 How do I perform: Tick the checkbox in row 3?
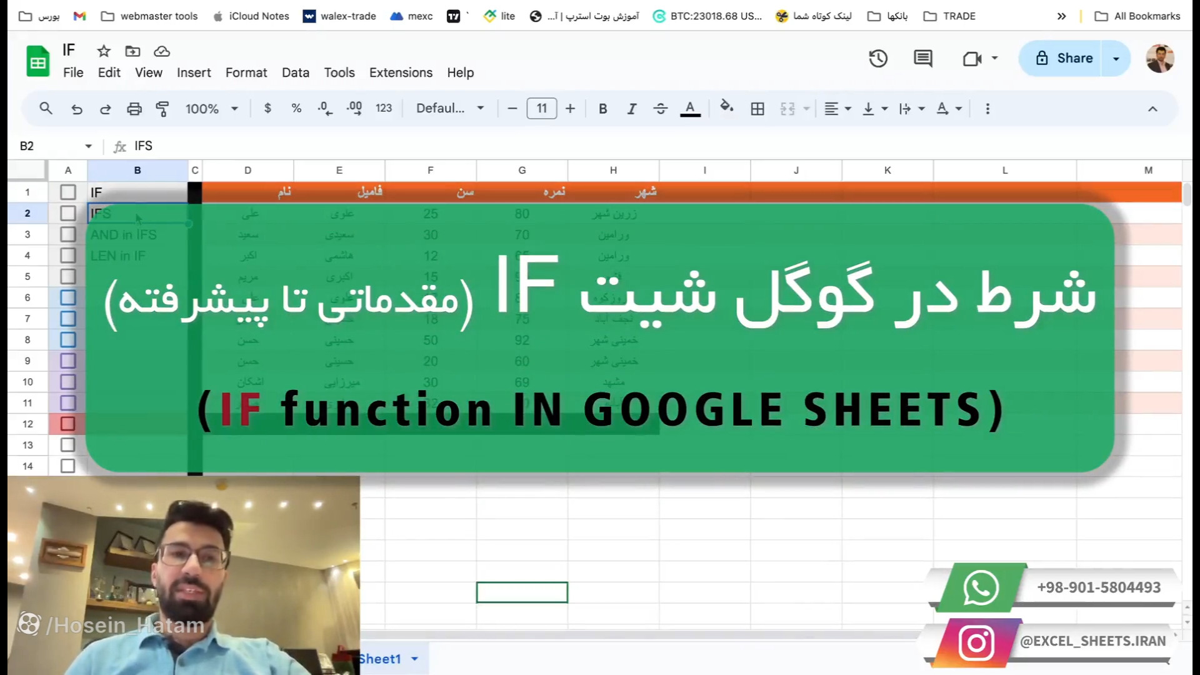click(68, 234)
